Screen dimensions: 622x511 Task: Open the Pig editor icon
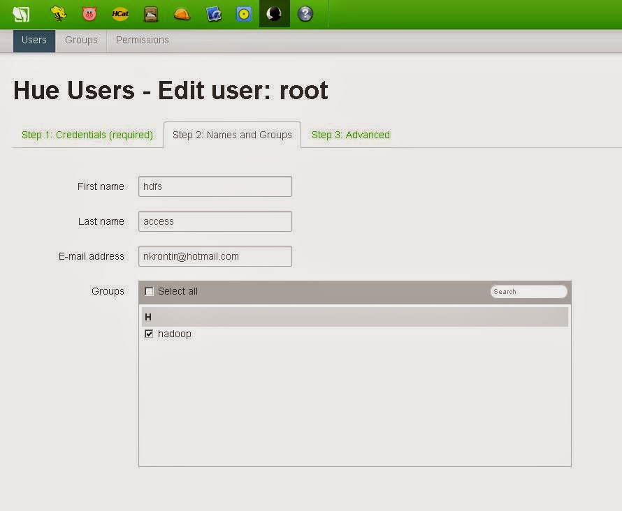click(x=89, y=14)
